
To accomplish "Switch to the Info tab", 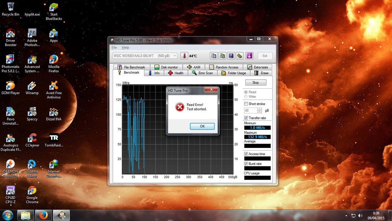I will coord(154,73).
